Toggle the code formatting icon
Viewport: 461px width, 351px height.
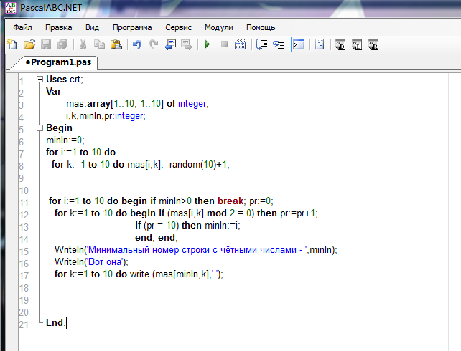320,44
